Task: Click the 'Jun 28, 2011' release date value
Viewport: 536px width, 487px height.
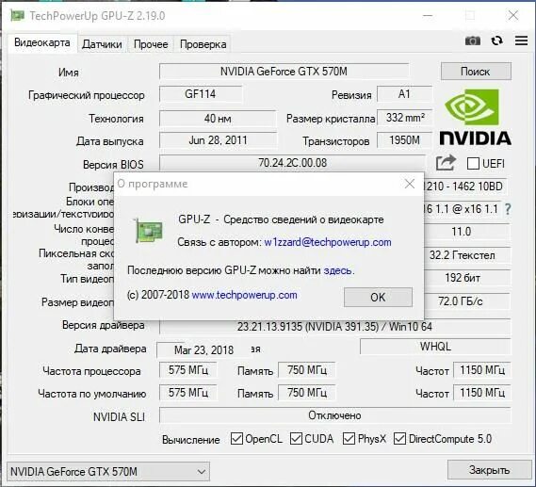Action: 218,140
